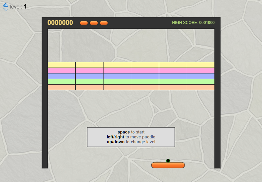The width and height of the screenshot is (262, 182).
Task: Click the middle orange life indicator
Action: point(94,23)
